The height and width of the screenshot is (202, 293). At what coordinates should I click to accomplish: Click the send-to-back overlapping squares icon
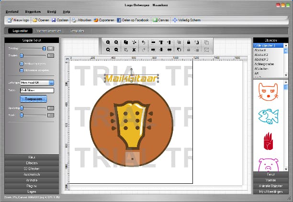pos(179,50)
